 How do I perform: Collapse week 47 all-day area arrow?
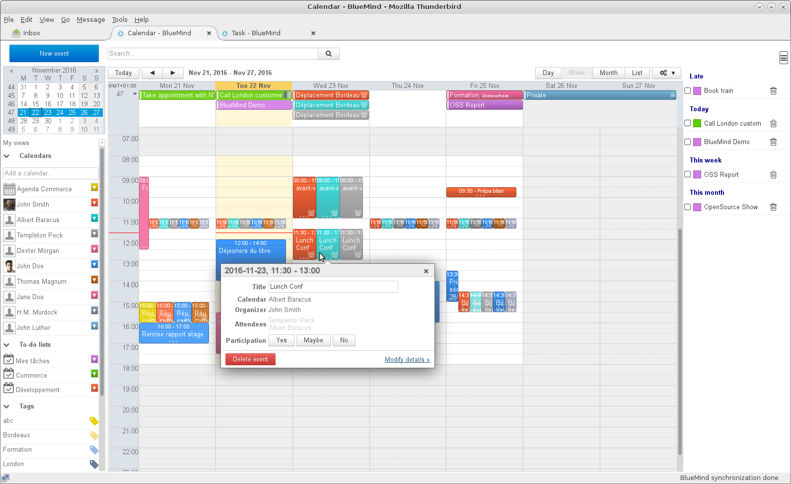click(135, 94)
